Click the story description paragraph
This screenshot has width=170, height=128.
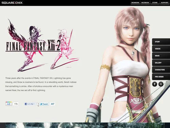click(41, 84)
